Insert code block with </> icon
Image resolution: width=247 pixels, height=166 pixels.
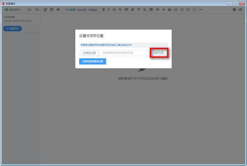157,9
